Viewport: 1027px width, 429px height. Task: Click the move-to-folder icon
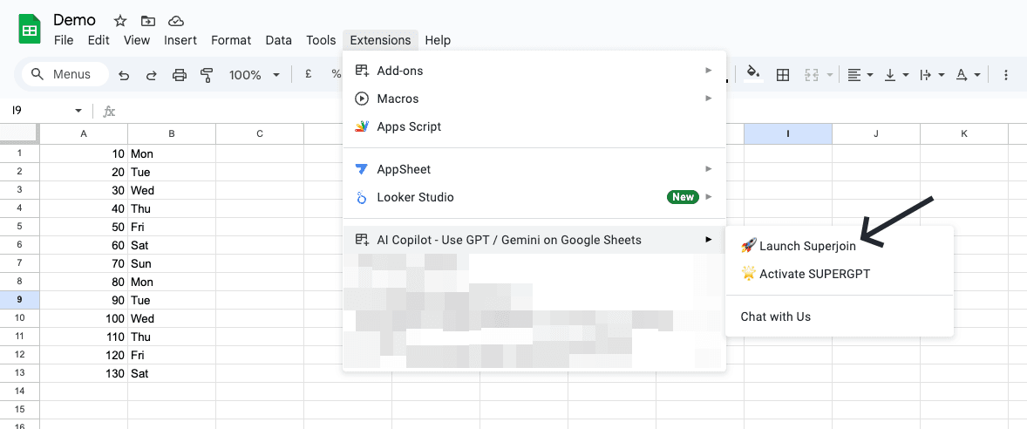tap(148, 21)
